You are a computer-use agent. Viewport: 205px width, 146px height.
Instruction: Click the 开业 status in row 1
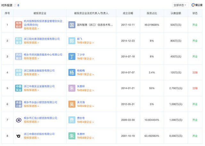click(195, 25)
